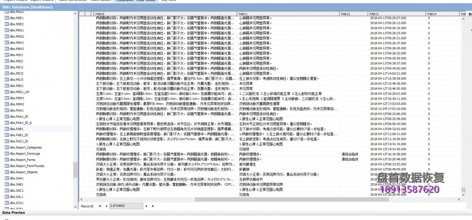
Task: Go back one record with previous arrow icon
Action: tap(107, 206)
